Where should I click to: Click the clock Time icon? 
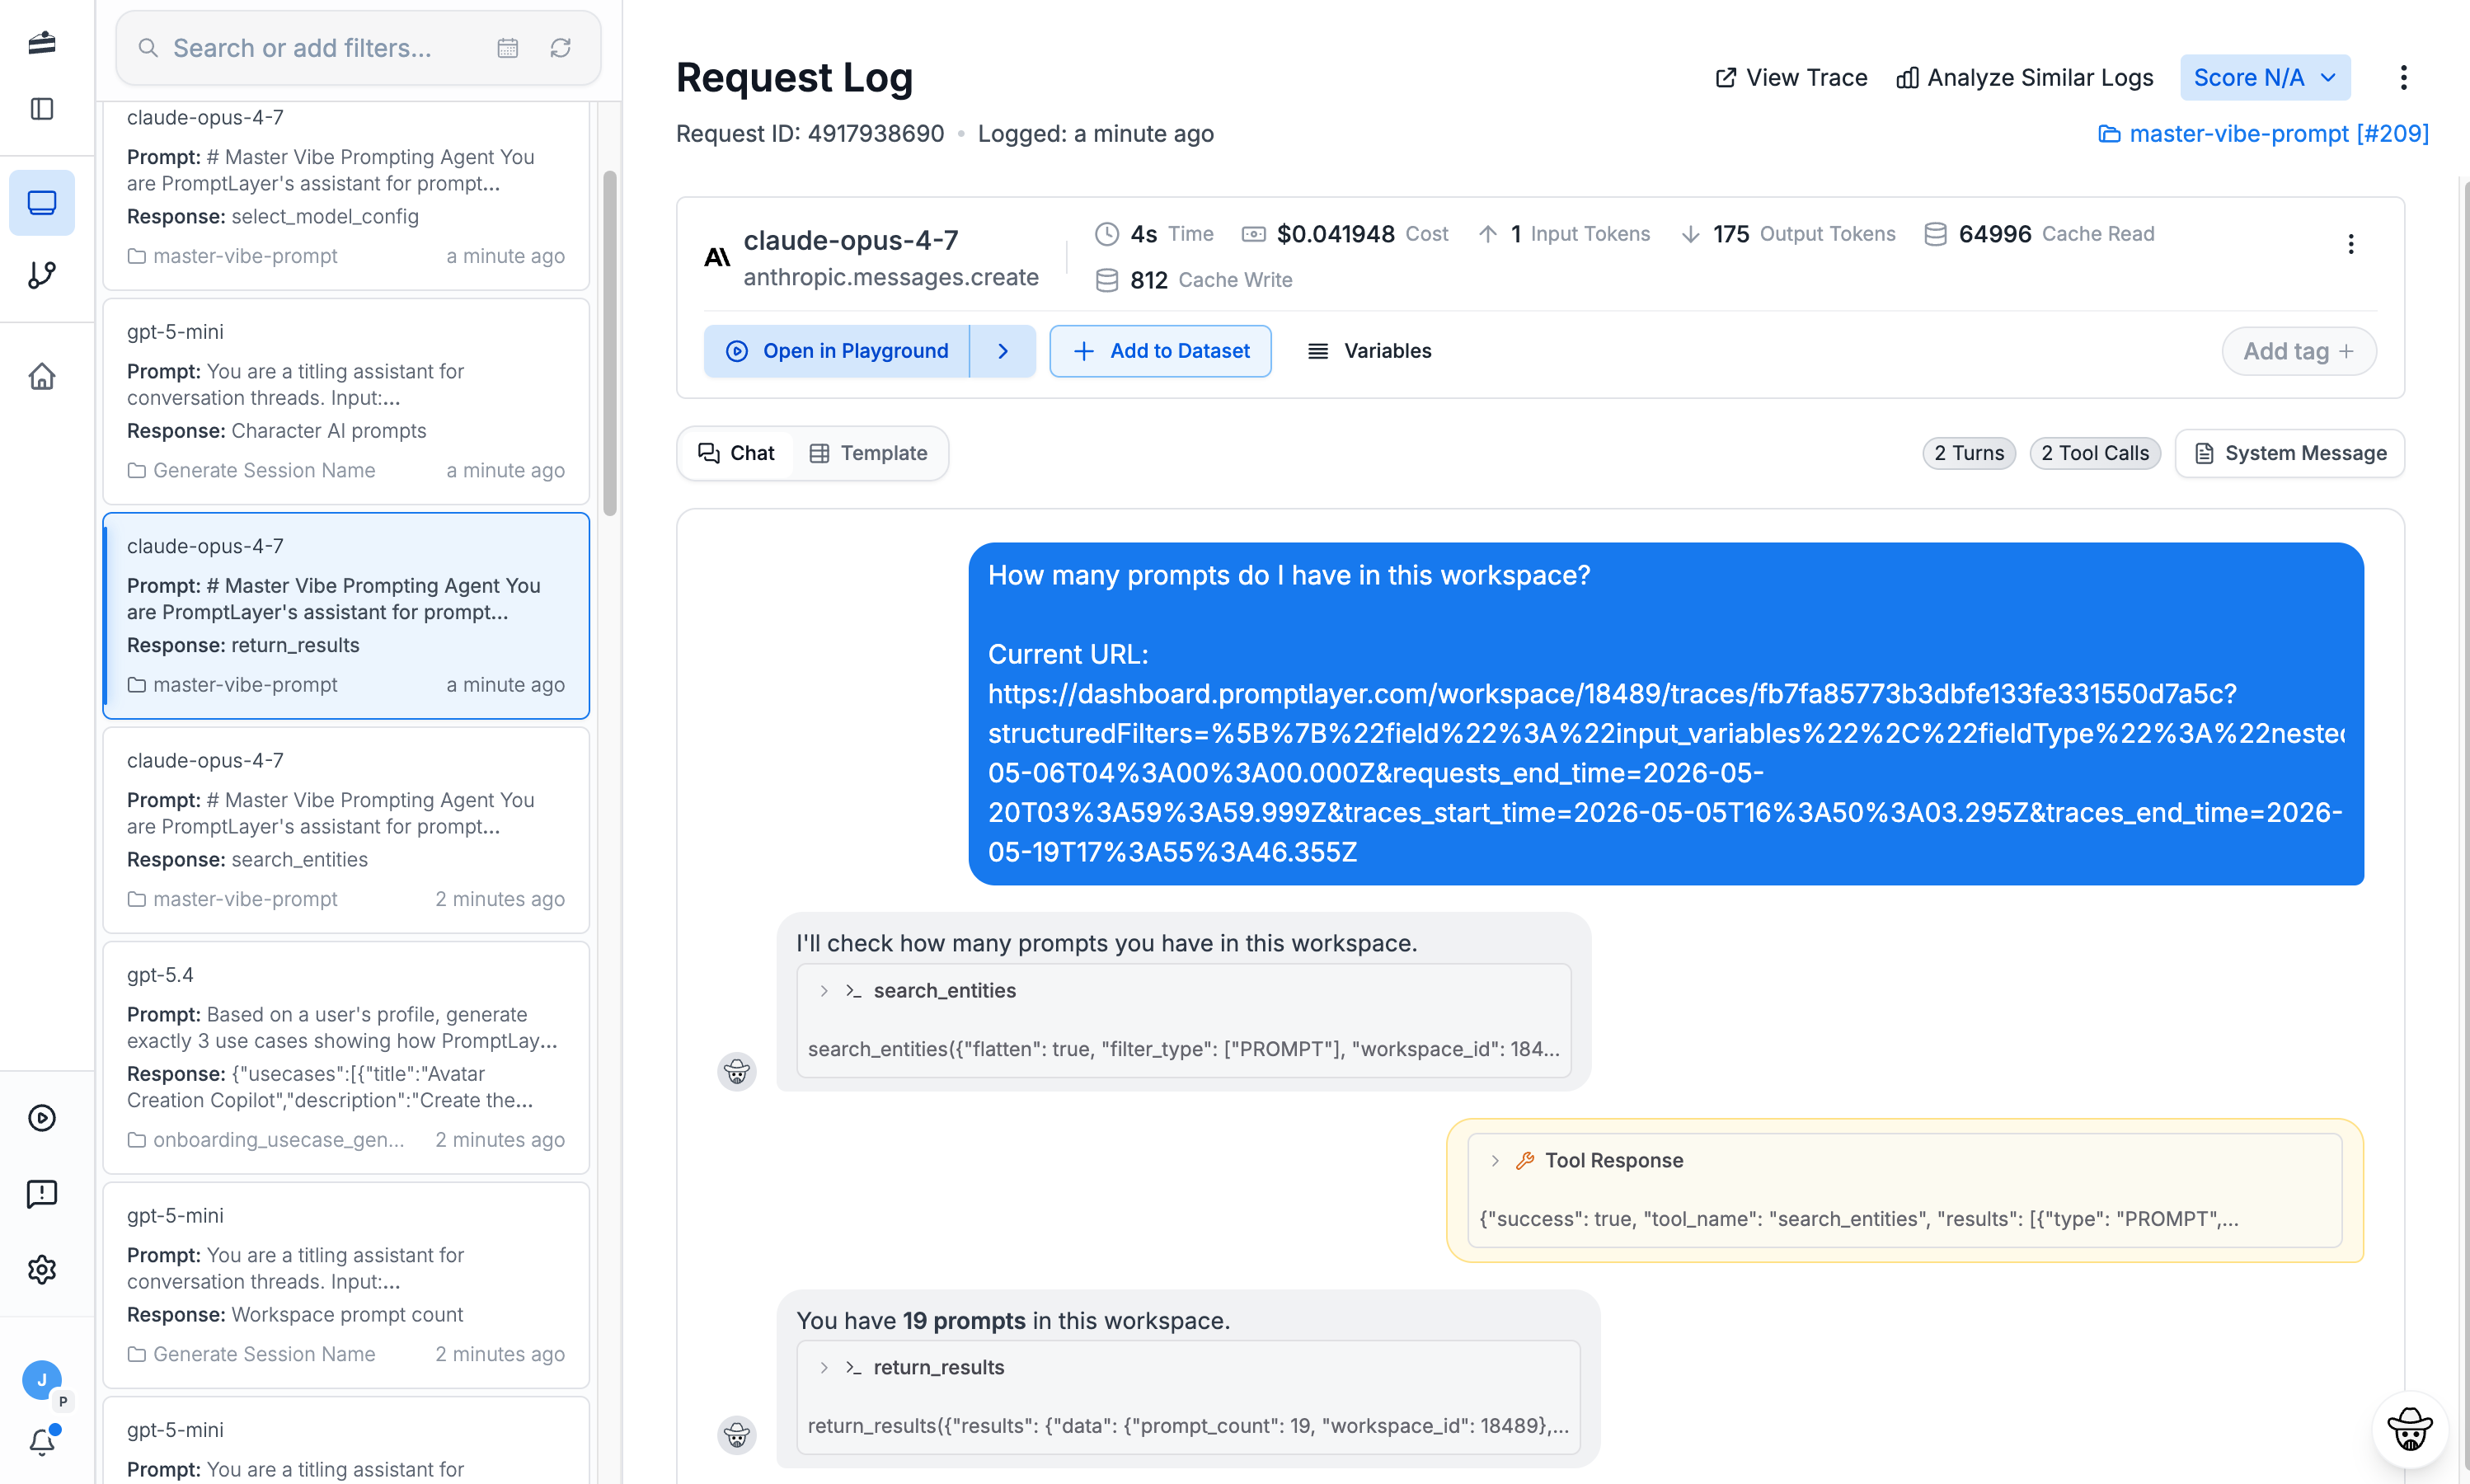(x=1107, y=234)
